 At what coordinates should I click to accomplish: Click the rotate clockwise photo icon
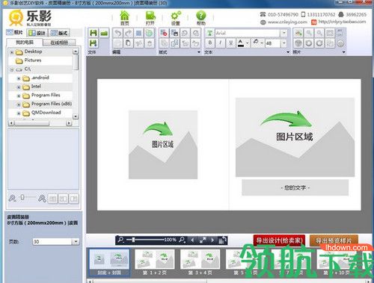tap(319, 43)
